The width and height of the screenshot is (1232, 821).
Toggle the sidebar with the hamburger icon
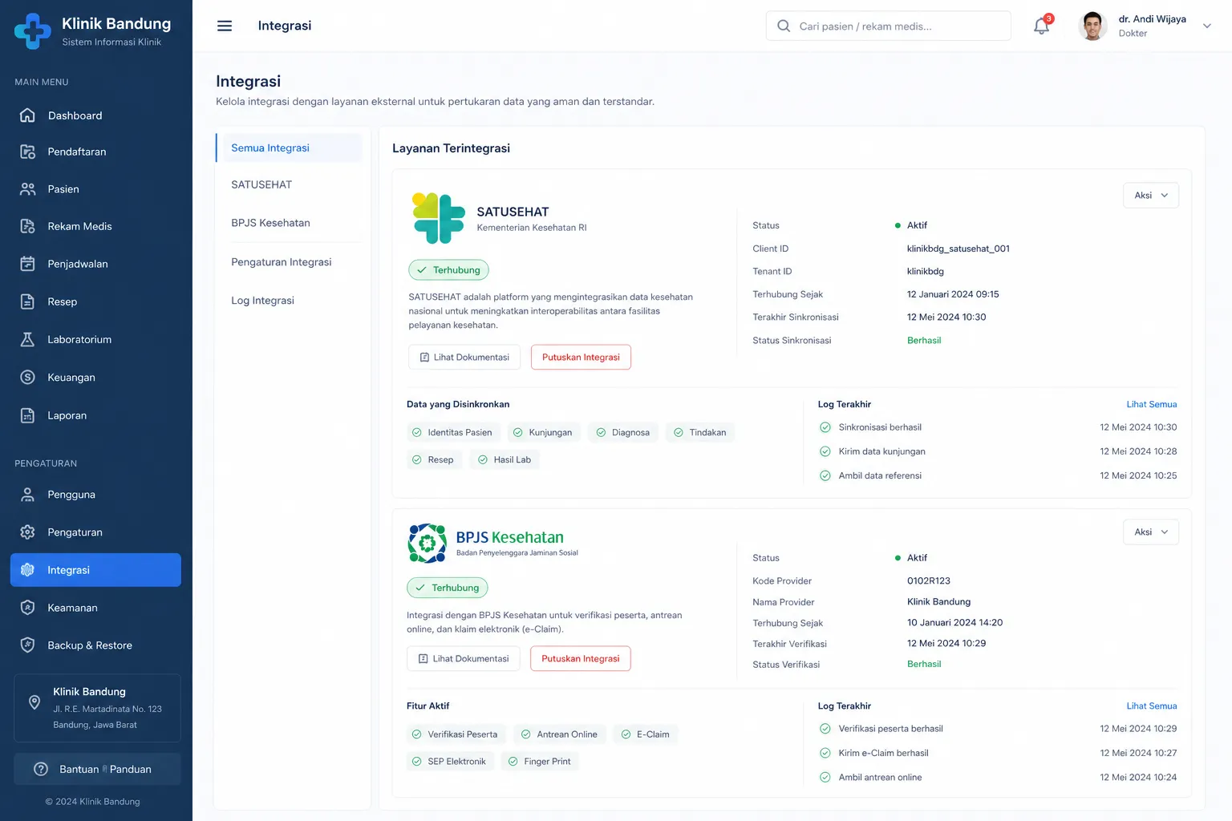(x=225, y=26)
